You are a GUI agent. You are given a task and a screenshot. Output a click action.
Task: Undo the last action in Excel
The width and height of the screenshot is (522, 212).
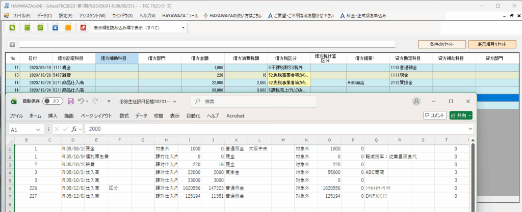coord(81,102)
